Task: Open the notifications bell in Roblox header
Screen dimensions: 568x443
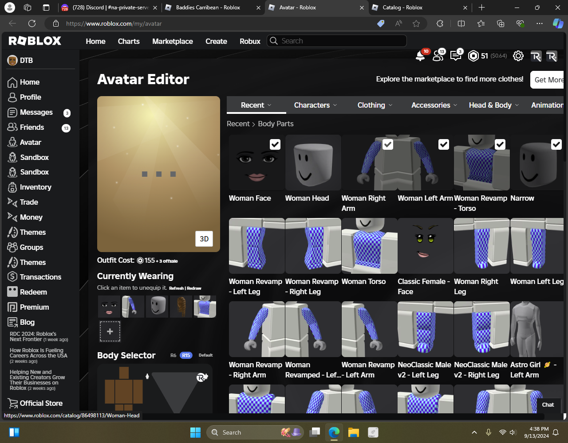Action: click(x=420, y=56)
